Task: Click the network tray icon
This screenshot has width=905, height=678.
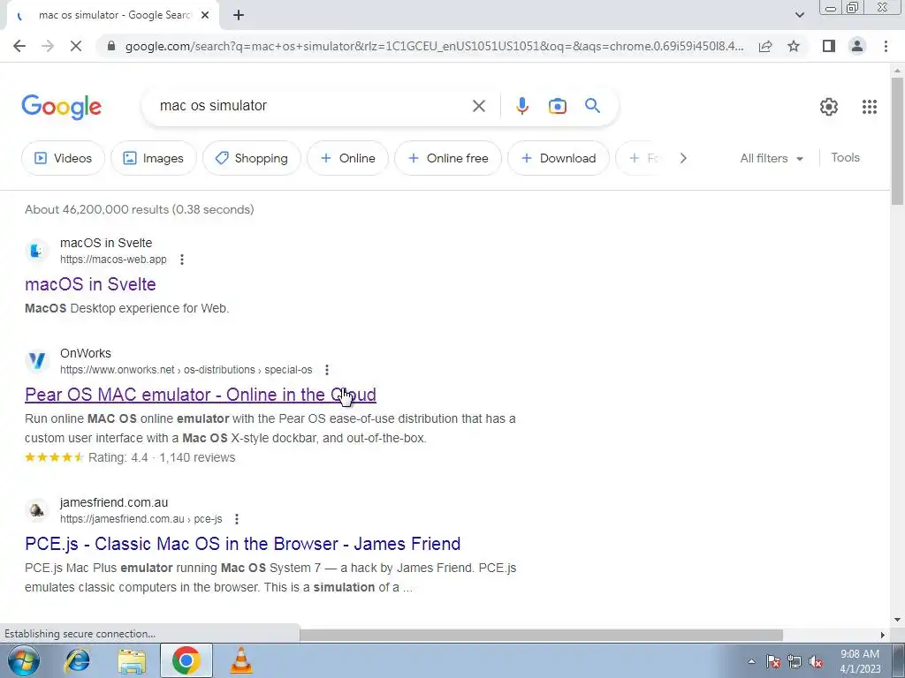Action: click(x=795, y=661)
